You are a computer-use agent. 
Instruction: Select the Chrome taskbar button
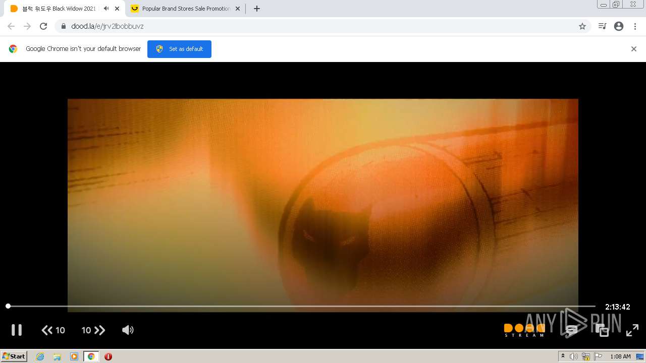click(x=91, y=356)
